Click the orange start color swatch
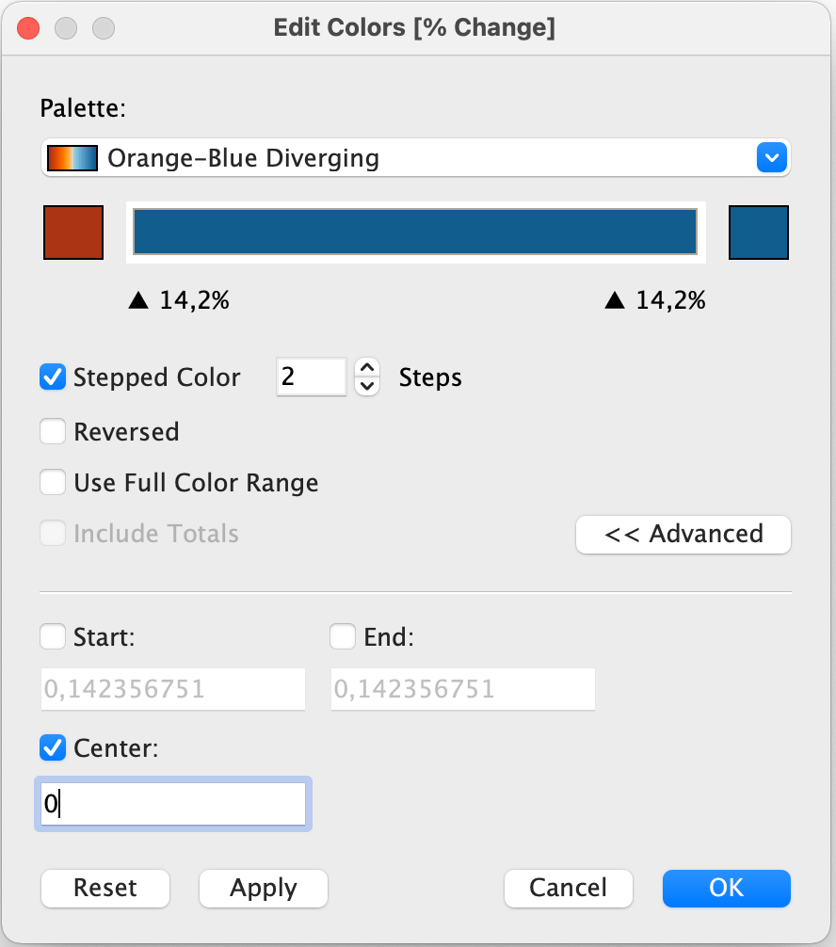 point(72,232)
